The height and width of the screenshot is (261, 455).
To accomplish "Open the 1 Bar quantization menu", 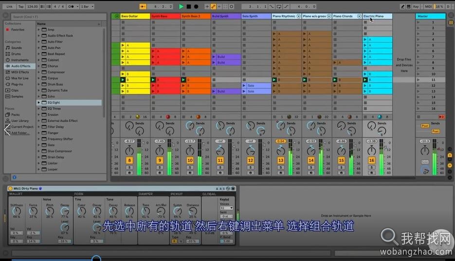I will [x=87, y=6].
